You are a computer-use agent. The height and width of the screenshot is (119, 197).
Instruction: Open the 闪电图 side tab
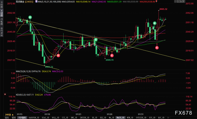pyautogui.click(x=2, y=21)
